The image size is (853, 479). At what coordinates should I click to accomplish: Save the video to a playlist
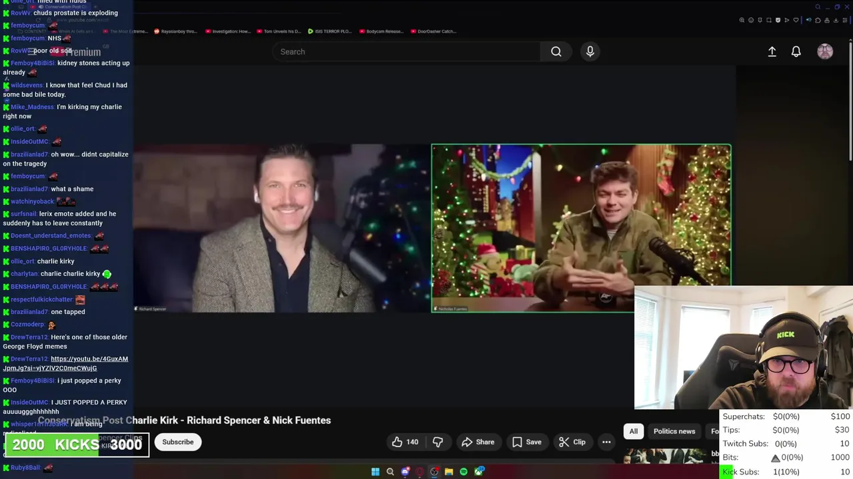point(526,442)
